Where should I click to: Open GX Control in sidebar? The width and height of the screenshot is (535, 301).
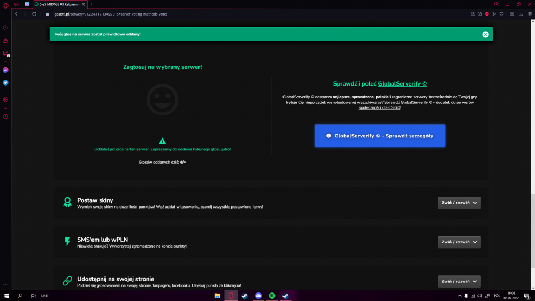(5, 28)
